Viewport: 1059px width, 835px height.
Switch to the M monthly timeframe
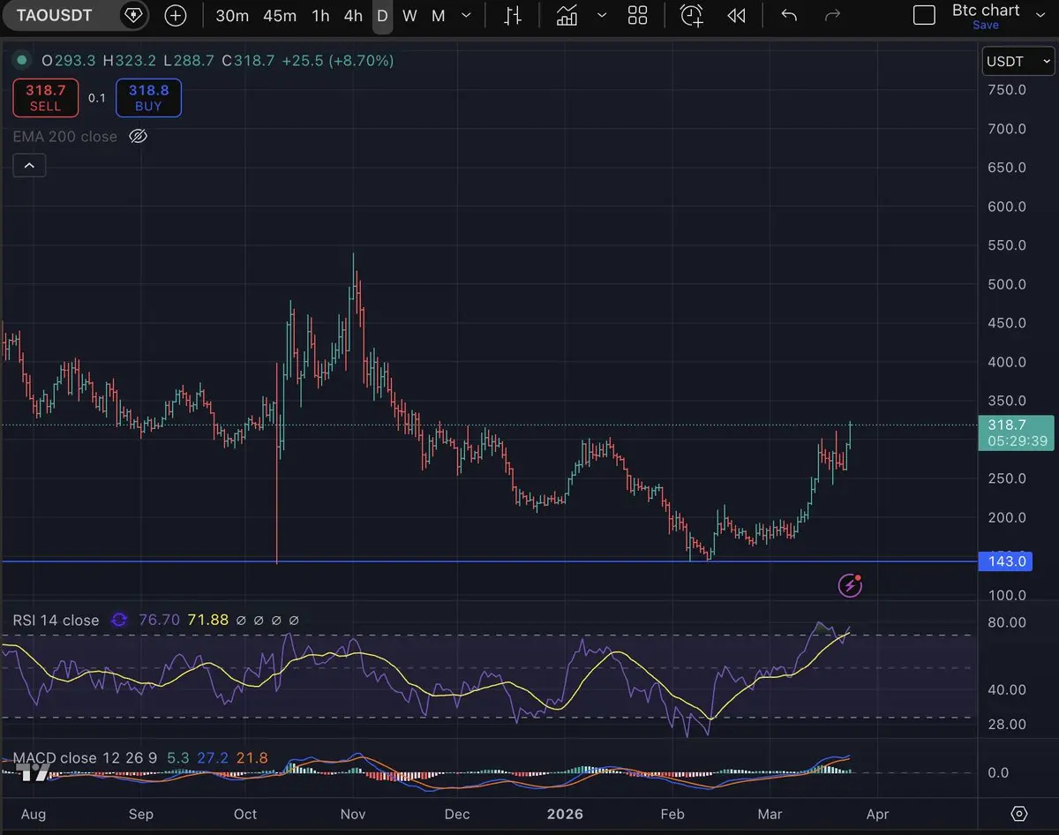click(x=439, y=16)
